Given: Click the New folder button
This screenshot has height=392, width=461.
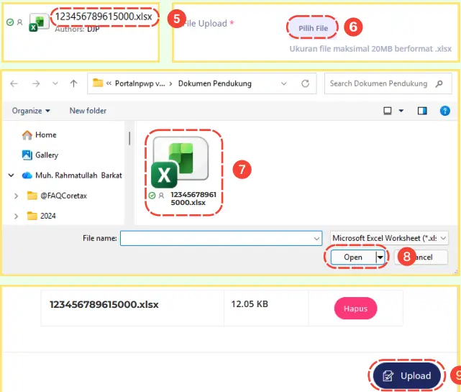Looking at the screenshot, I should coord(88,111).
